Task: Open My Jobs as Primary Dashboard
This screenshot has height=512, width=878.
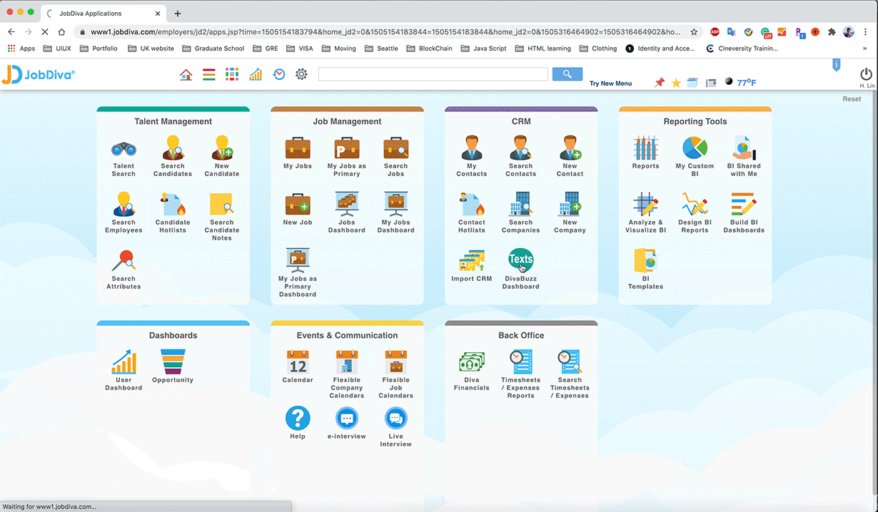Action: tap(298, 260)
